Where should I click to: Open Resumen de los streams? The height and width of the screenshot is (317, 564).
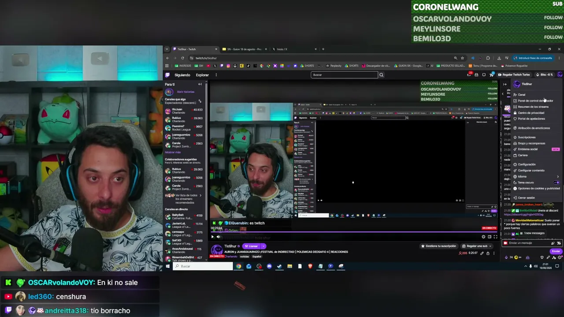[533, 107]
